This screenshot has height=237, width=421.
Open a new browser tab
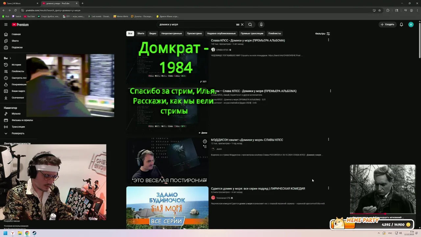pos(82,3)
